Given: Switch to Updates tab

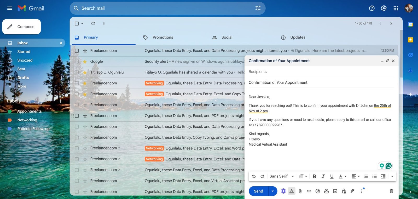Looking at the screenshot, I should tap(298, 38).
